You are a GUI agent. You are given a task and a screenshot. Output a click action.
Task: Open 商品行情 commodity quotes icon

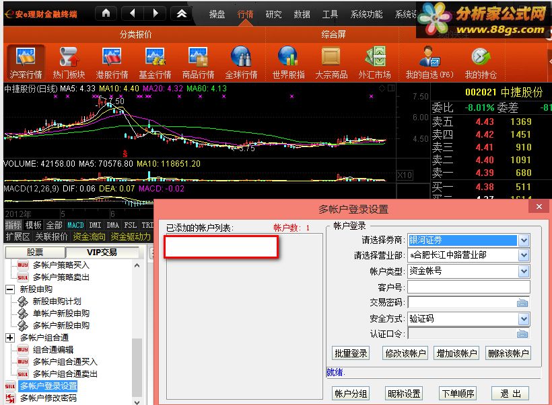pyautogui.click(x=198, y=62)
